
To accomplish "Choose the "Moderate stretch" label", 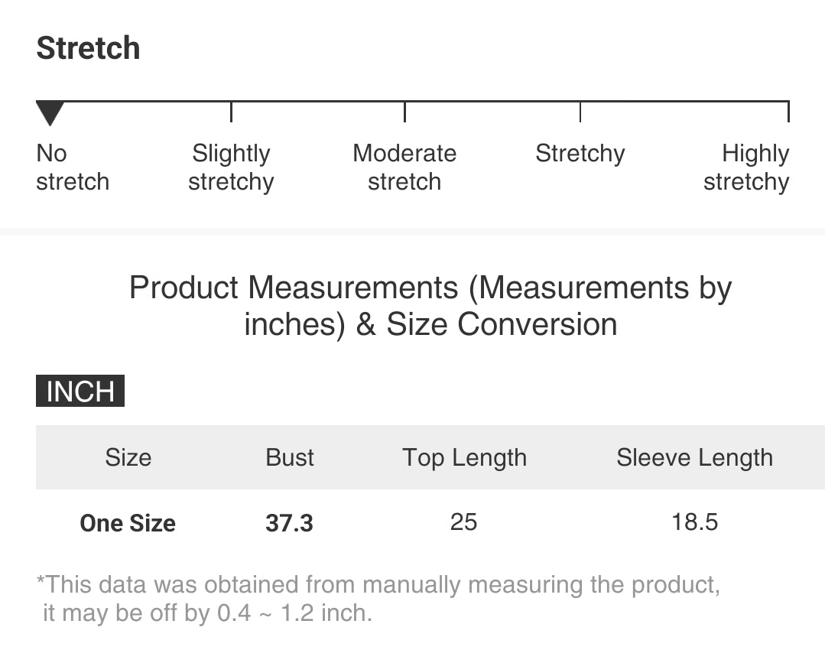I will [x=404, y=167].
